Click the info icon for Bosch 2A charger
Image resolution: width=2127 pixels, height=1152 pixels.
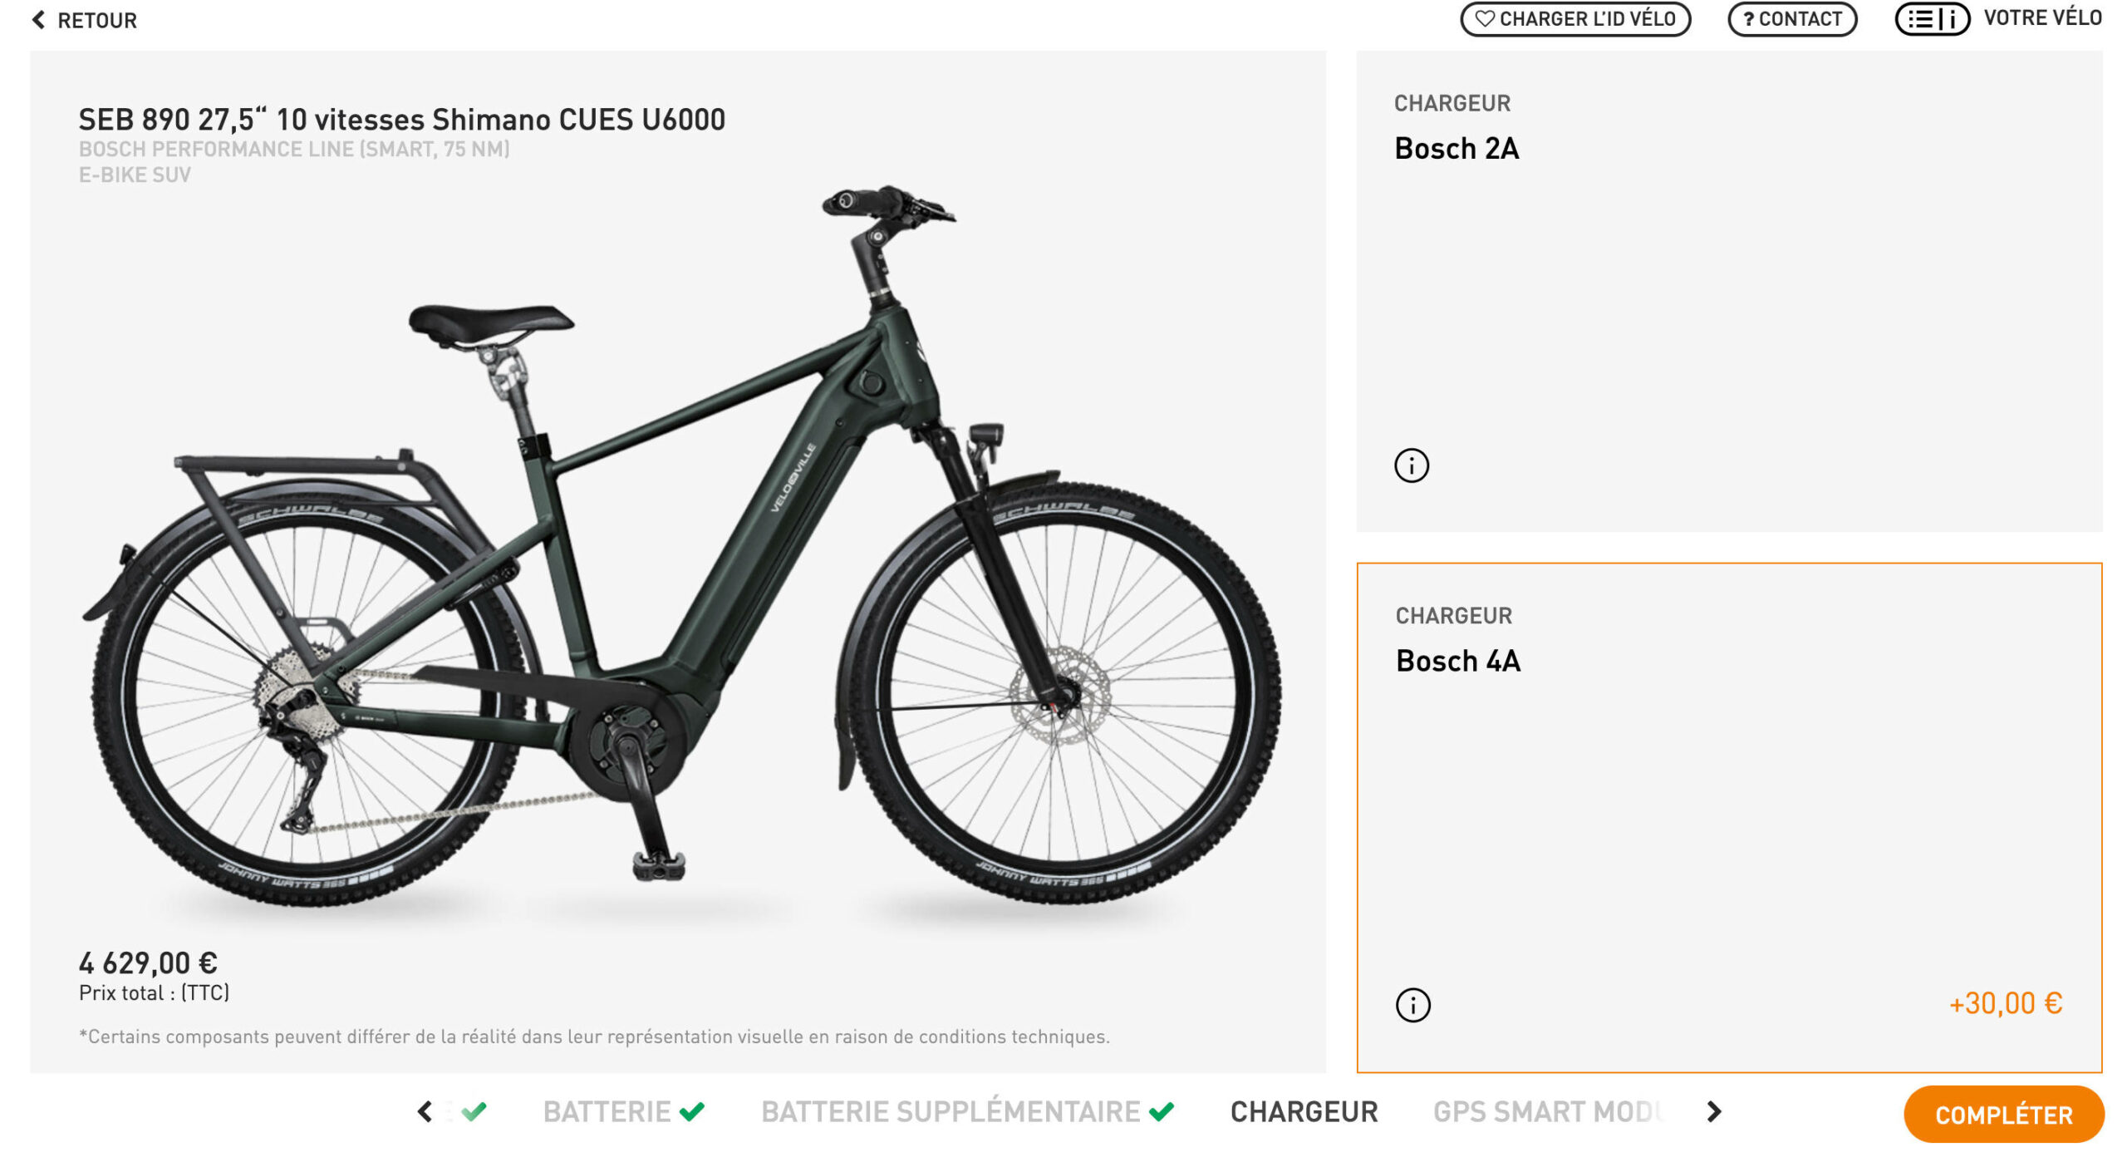click(1411, 465)
